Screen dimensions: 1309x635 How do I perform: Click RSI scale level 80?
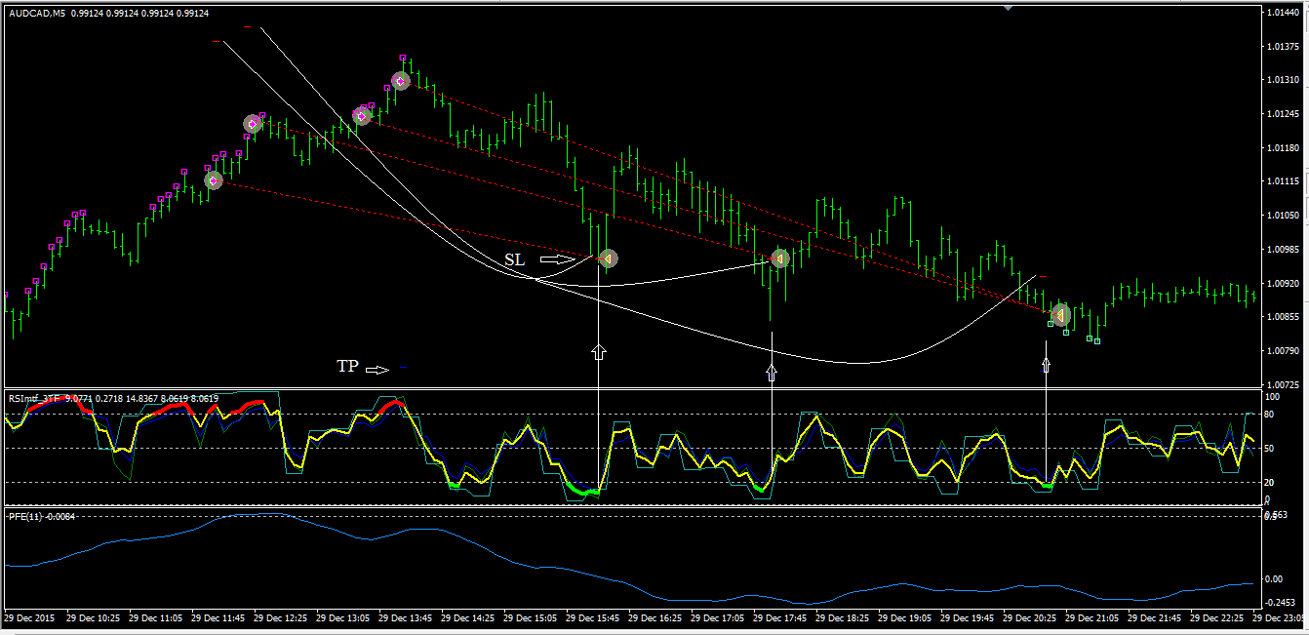pyautogui.click(x=1271, y=415)
